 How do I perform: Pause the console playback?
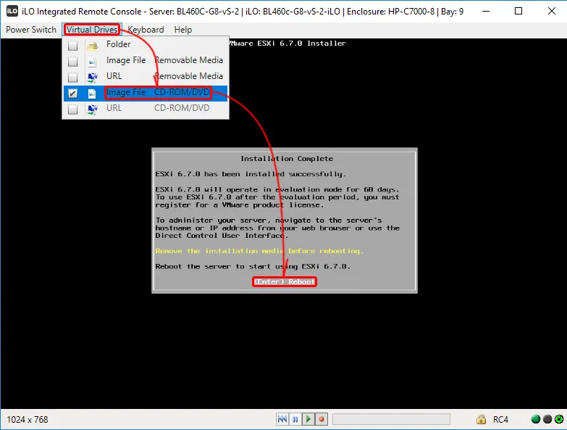point(295,419)
